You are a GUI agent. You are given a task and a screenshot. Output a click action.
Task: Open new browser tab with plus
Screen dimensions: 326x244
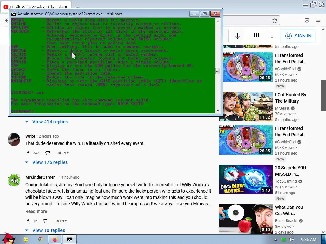(x=78, y=7)
